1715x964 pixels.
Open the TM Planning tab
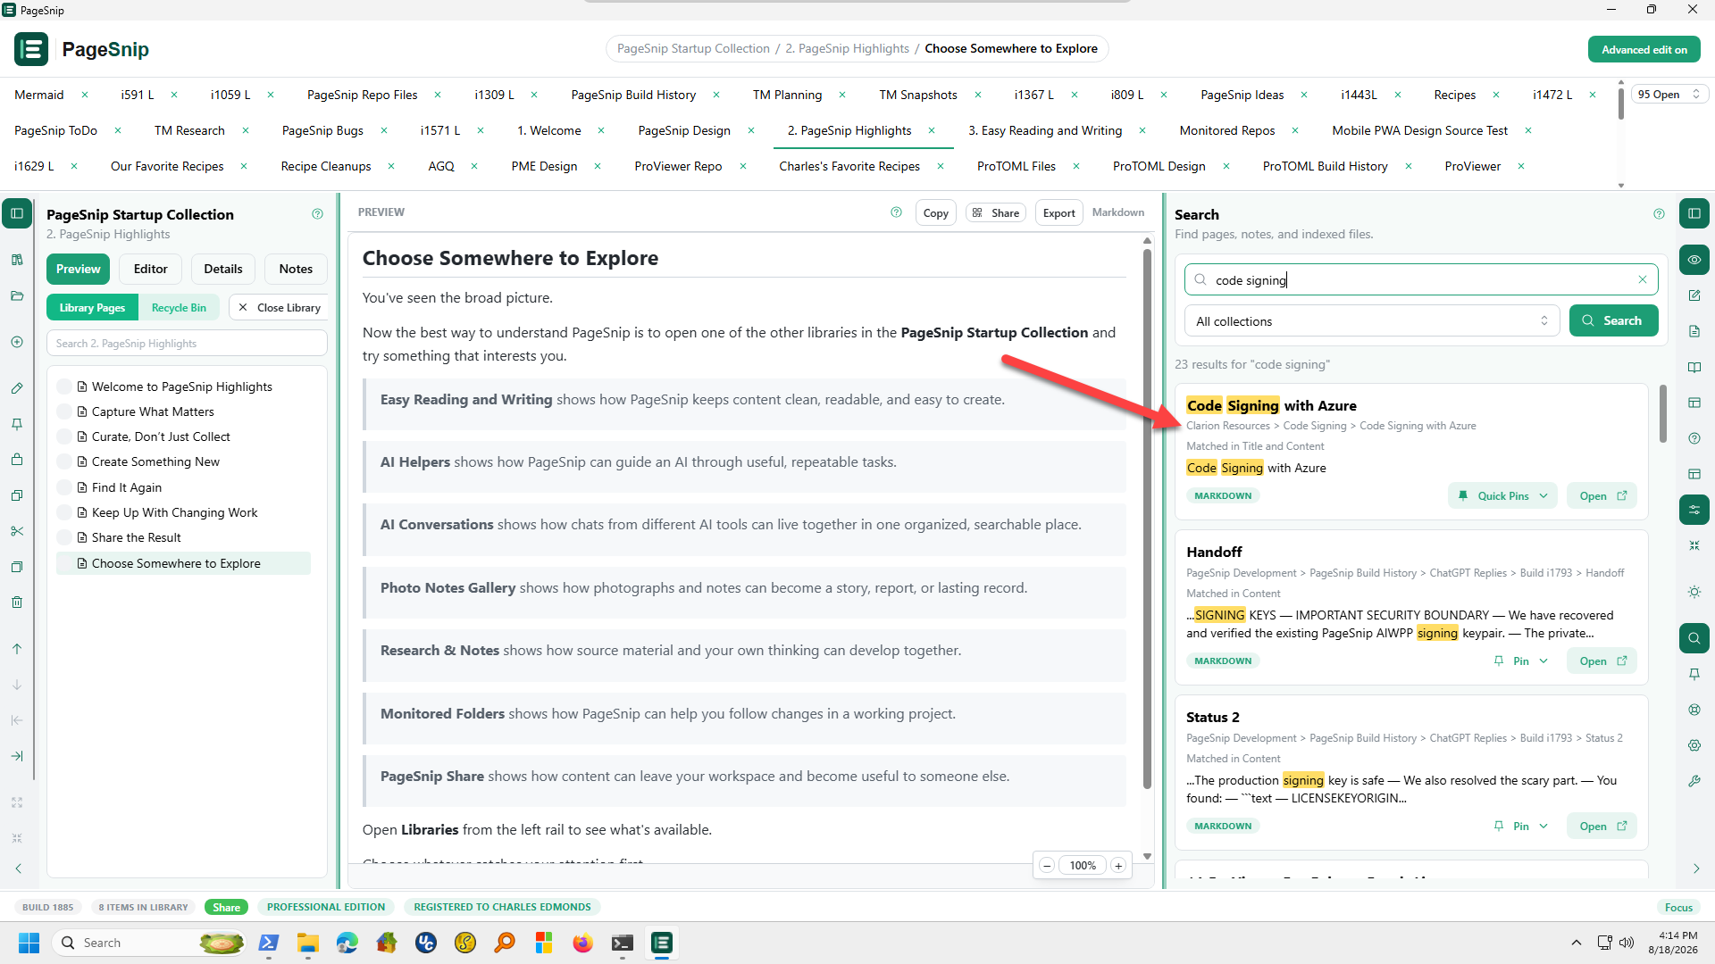(787, 95)
